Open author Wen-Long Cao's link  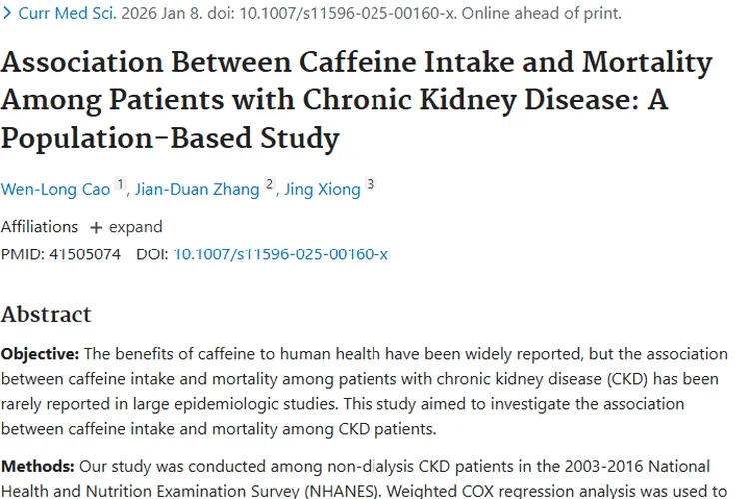[x=55, y=189]
